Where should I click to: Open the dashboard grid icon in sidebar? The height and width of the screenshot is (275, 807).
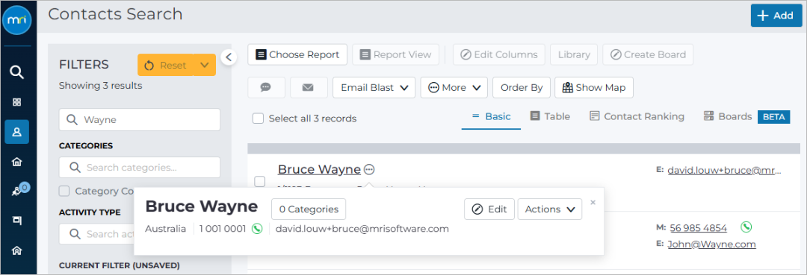click(x=17, y=102)
